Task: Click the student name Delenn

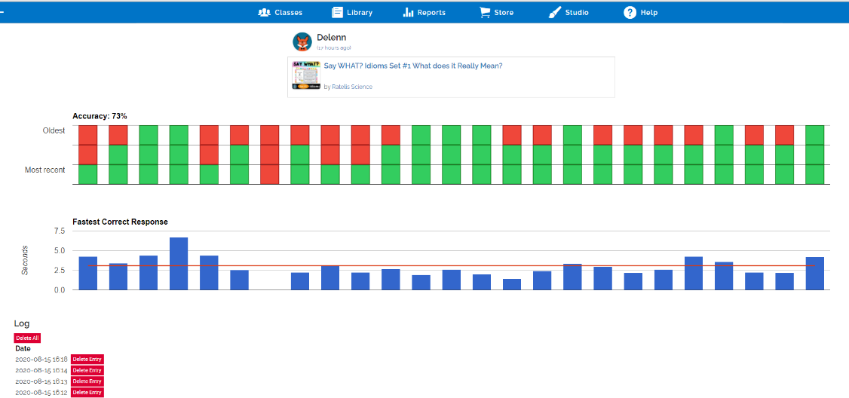Action: [x=331, y=38]
